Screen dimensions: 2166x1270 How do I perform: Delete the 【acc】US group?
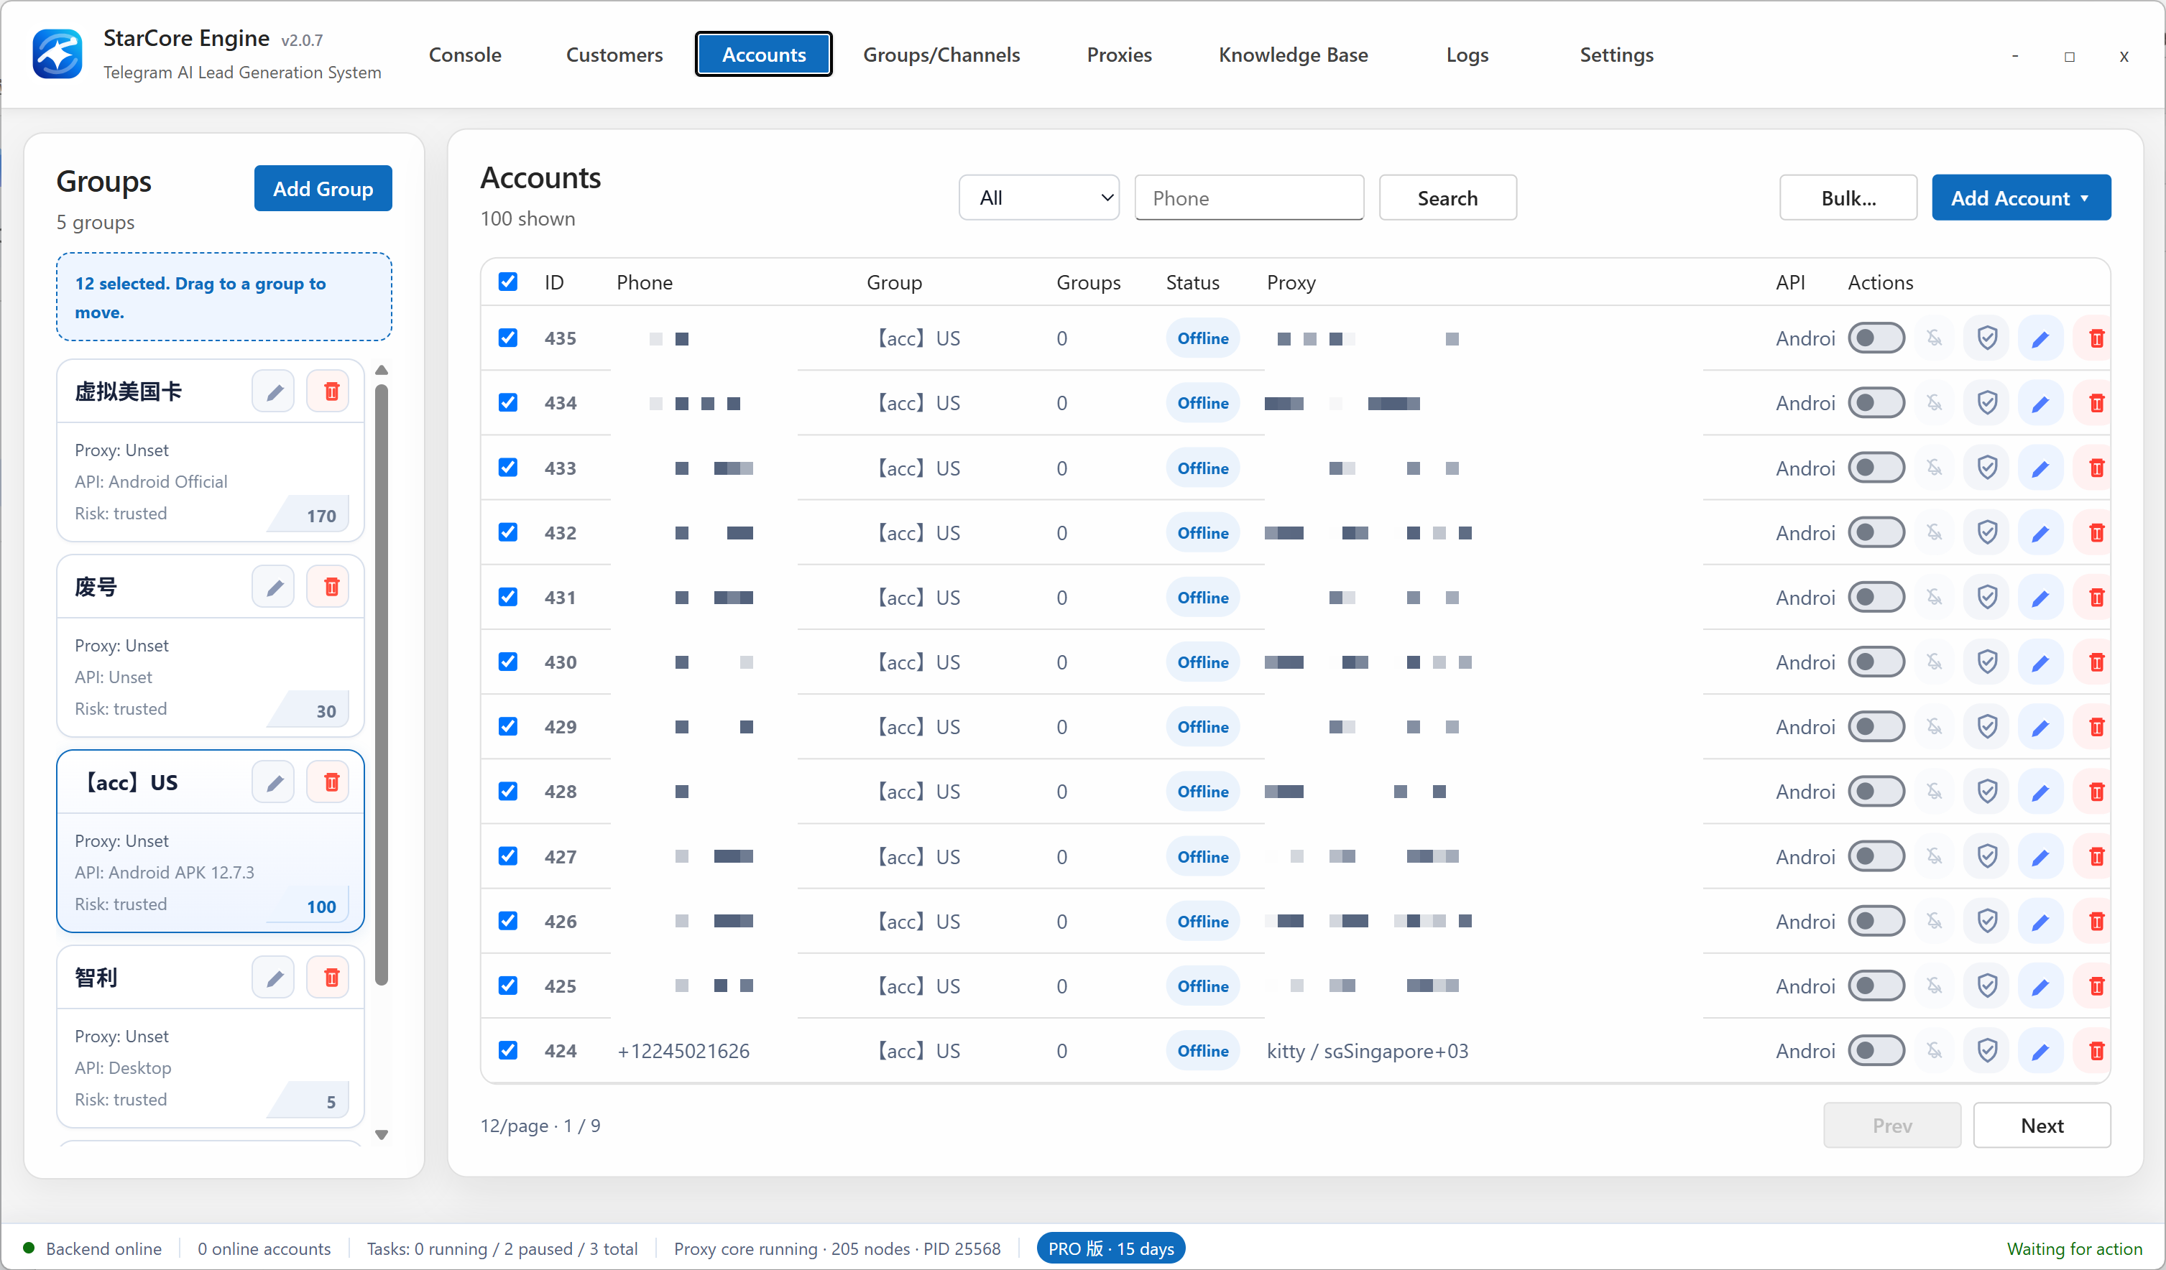pyautogui.click(x=329, y=783)
